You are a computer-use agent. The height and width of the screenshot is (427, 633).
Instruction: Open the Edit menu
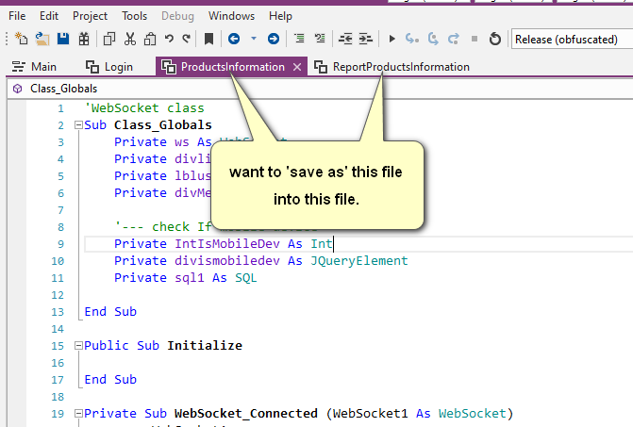tap(49, 16)
